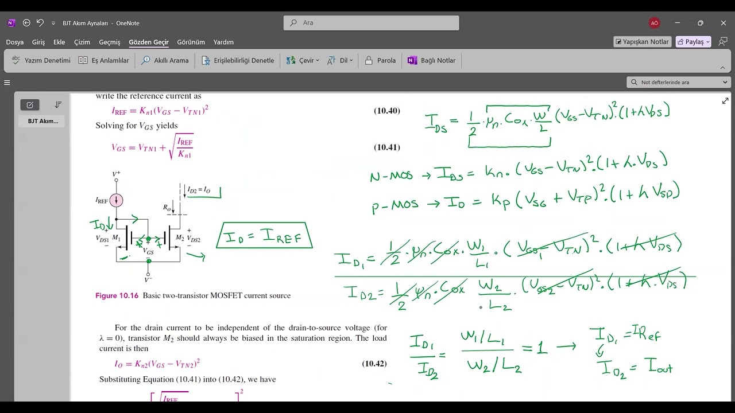
Task: Click the equation number (10.40)
Action: pyautogui.click(x=387, y=111)
